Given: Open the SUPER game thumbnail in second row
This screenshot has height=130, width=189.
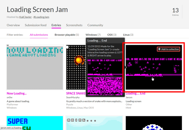Looking at the screenshot, I should point(35,123).
